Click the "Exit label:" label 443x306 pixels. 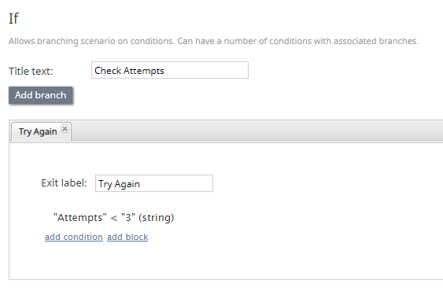click(64, 183)
